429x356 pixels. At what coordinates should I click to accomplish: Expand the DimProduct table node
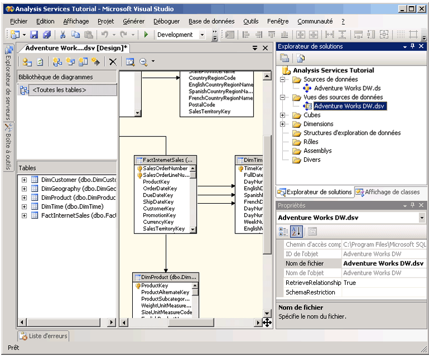24,198
